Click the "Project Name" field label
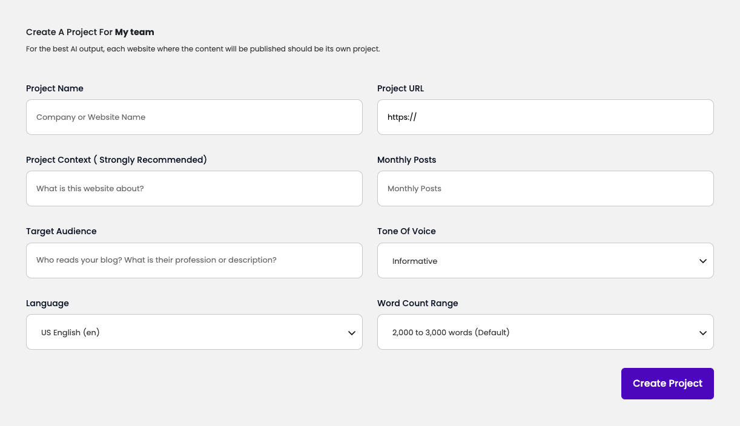The height and width of the screenshot is (426, 740). tap(55, 88)
